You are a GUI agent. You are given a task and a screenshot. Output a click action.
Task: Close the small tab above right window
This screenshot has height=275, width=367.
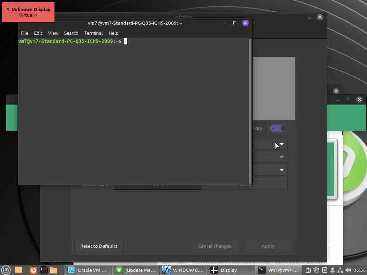click(x=336, y=91)
